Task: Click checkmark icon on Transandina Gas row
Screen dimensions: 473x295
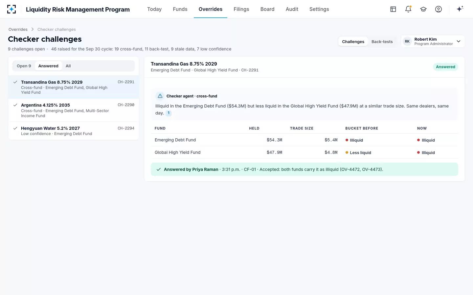Action: (x=15, y=82)
